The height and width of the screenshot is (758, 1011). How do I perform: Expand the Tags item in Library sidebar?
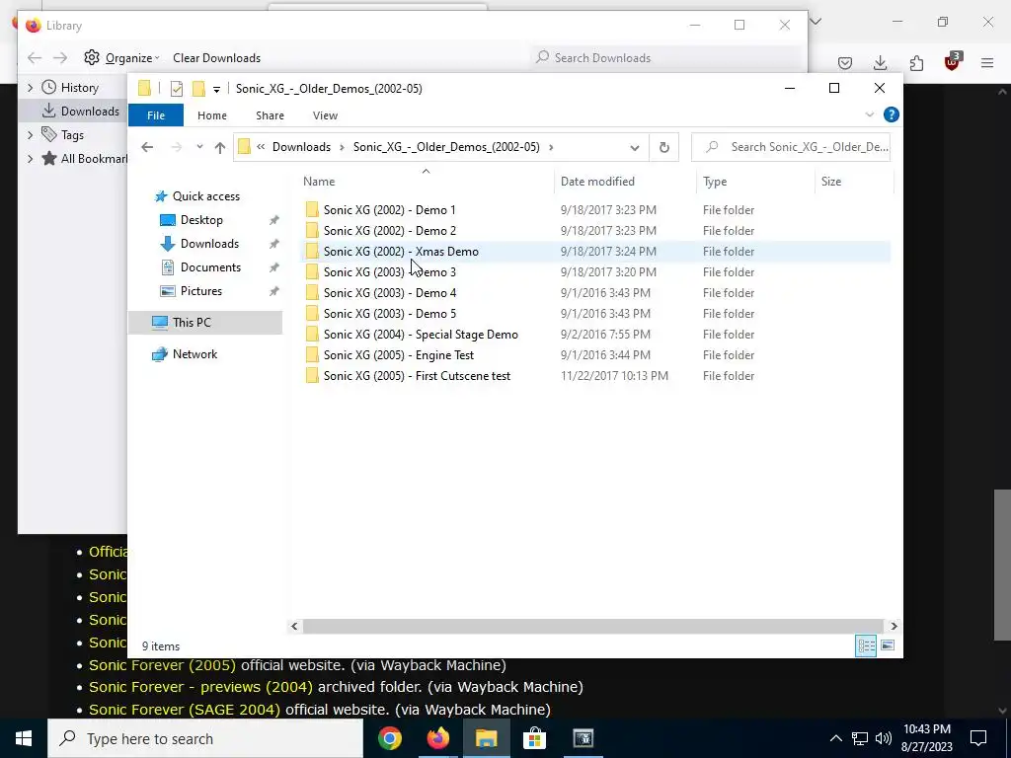point(30,134)
